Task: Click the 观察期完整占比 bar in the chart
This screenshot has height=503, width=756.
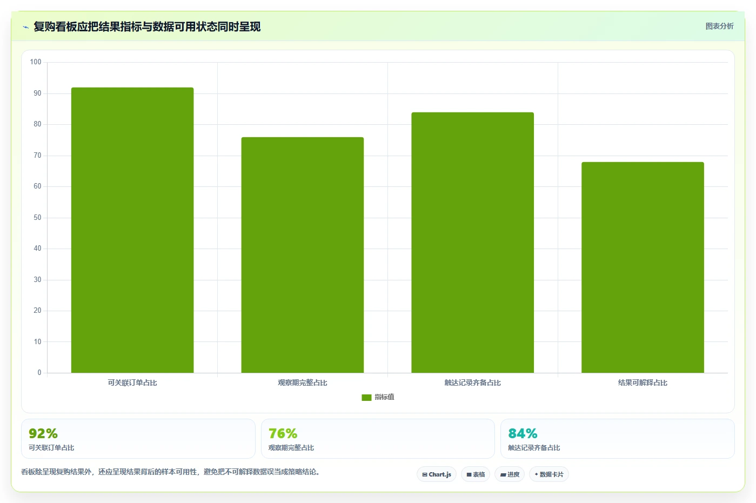Action: coord(303,255)
